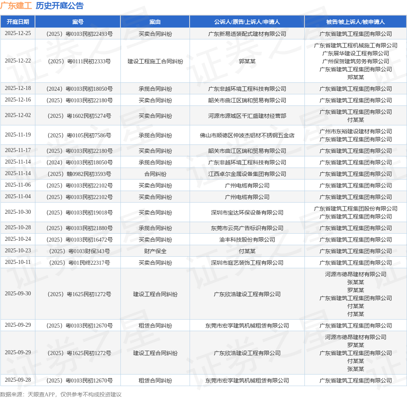Open case (2025)赣0982民初3593号
Image resolution: width=407 pixels, height=398 pixels.
pos(79,174)
